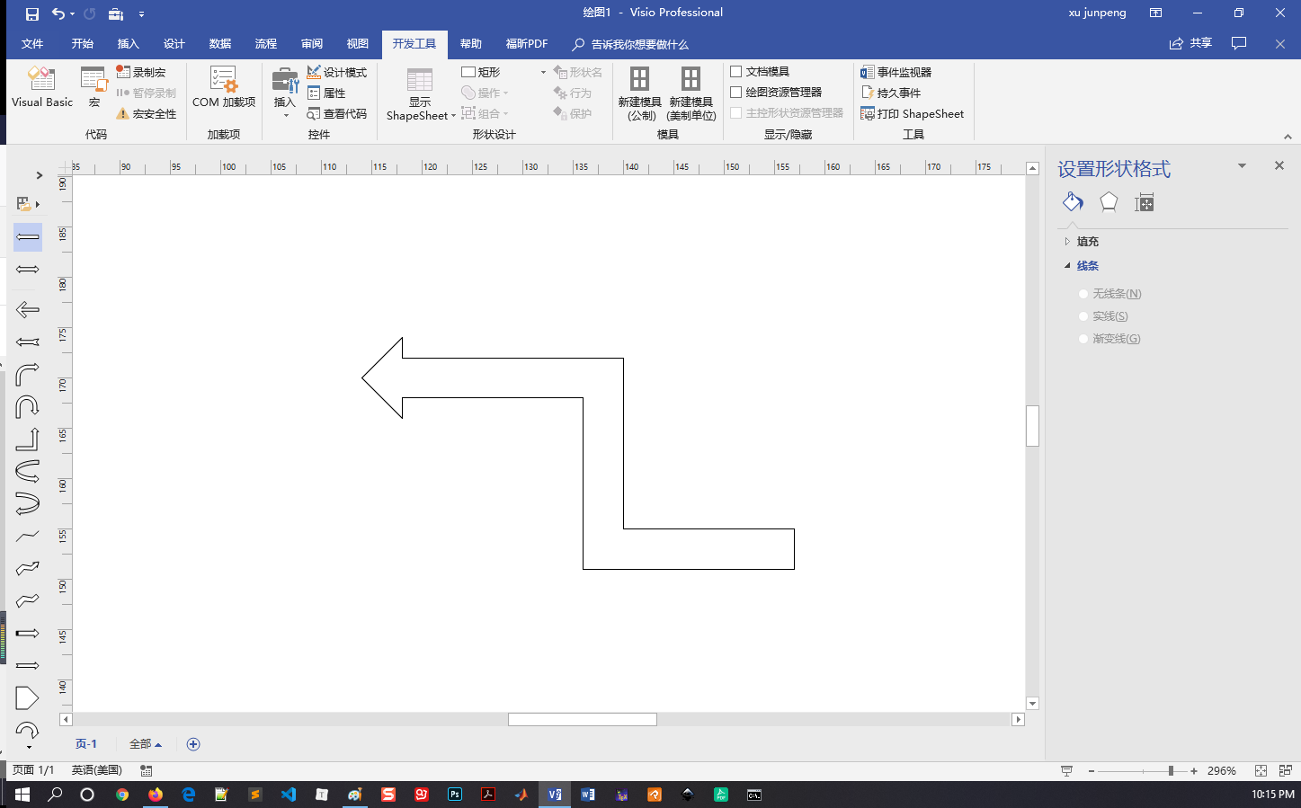Select Gradient line (渐变线) radio option

pos(1083,339)
